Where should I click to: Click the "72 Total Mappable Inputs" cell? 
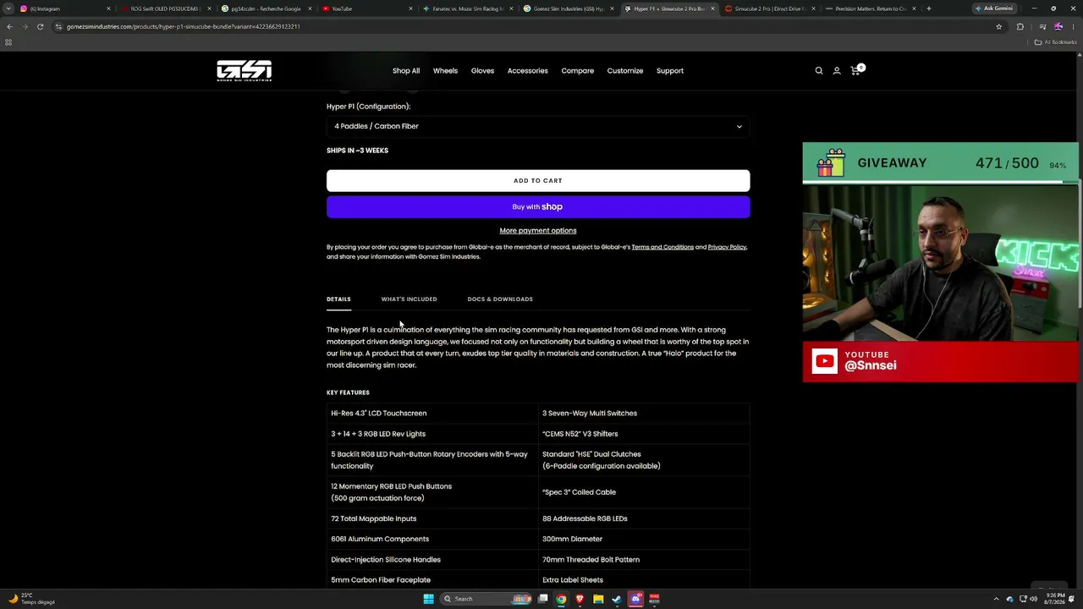point(432,518)
